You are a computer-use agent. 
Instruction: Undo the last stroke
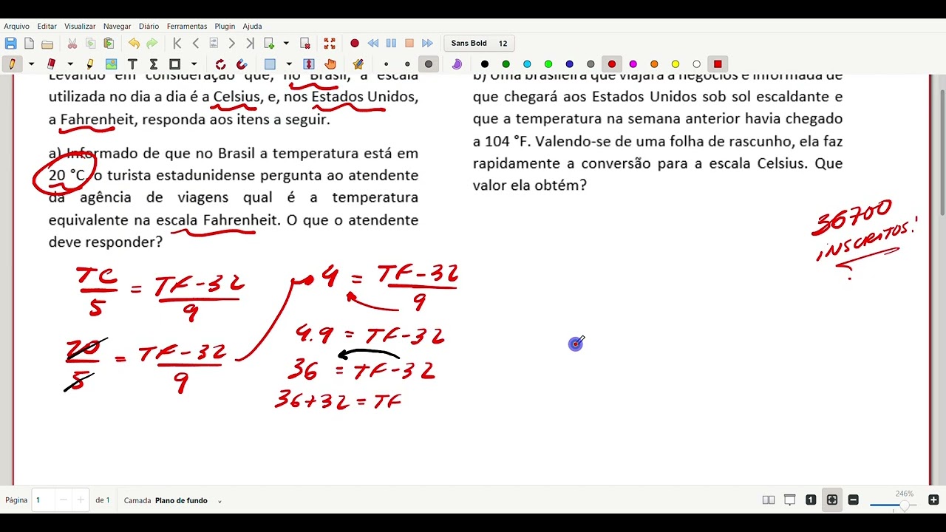[134, 44]
